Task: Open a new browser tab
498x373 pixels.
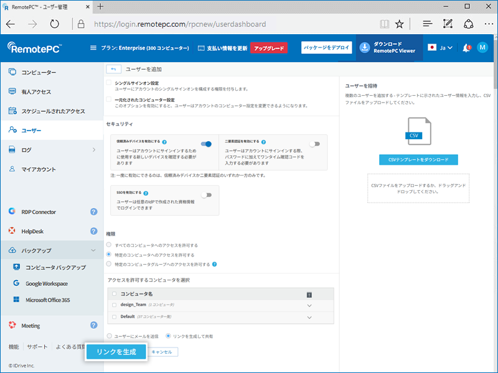Action: coord(100,6)
